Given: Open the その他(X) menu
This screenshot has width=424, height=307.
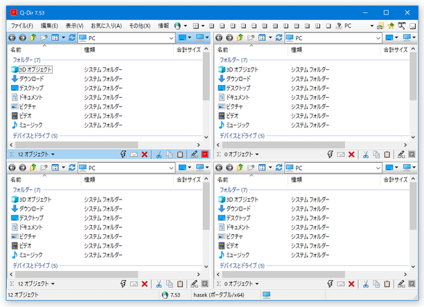Looking at the screenshot, I should [x=139, y=26].
